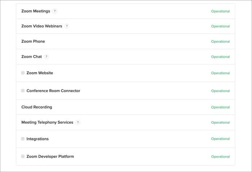Click the Cloud Recording component name

coord(37,107)
